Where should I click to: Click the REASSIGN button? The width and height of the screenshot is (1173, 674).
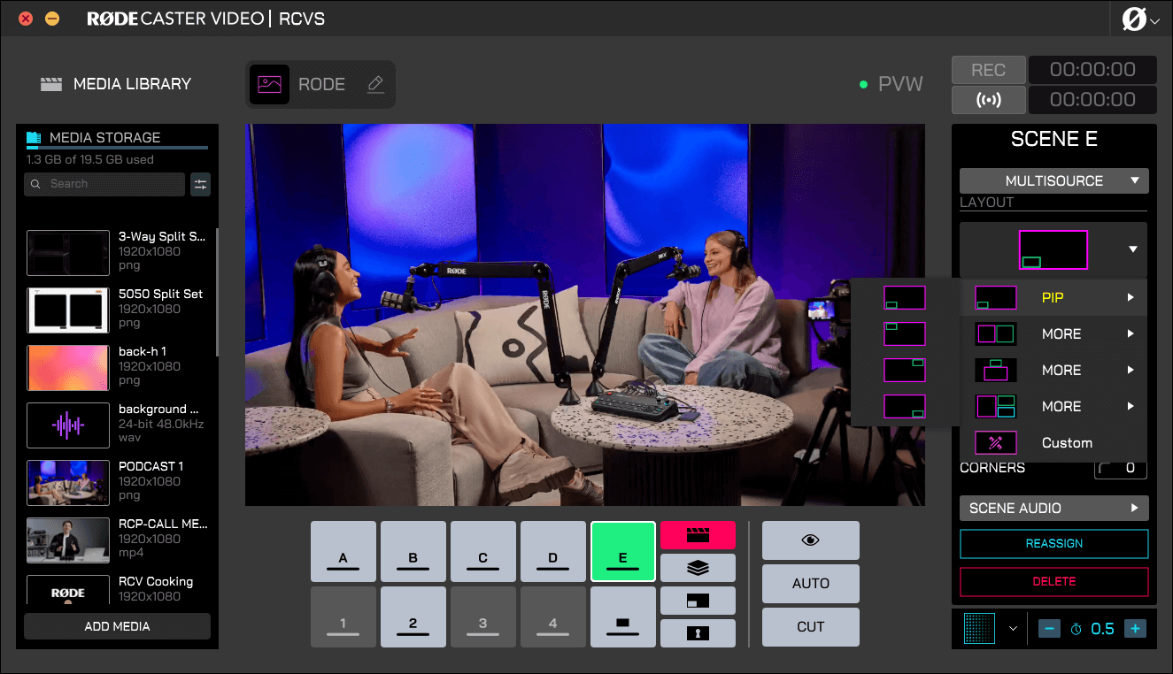[1053, 544]
